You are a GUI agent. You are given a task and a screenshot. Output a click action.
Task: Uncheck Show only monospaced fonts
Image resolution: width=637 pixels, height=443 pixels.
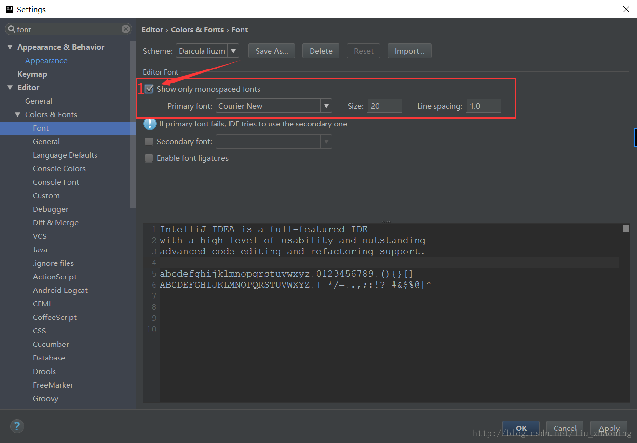[x=149, y=89]
